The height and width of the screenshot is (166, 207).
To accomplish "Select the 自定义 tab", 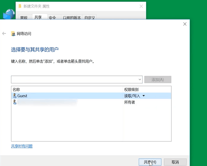I will click(90, 18).
